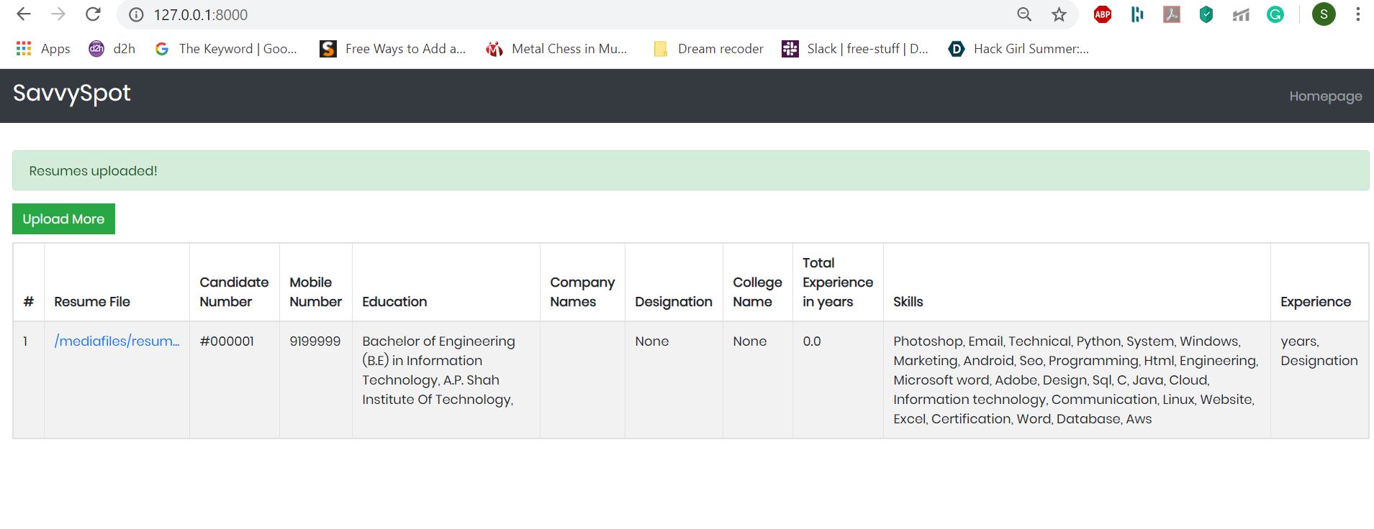The image size is (1374, 529).
Task: Click the browser back arrow
Action: tap(24, 14)
